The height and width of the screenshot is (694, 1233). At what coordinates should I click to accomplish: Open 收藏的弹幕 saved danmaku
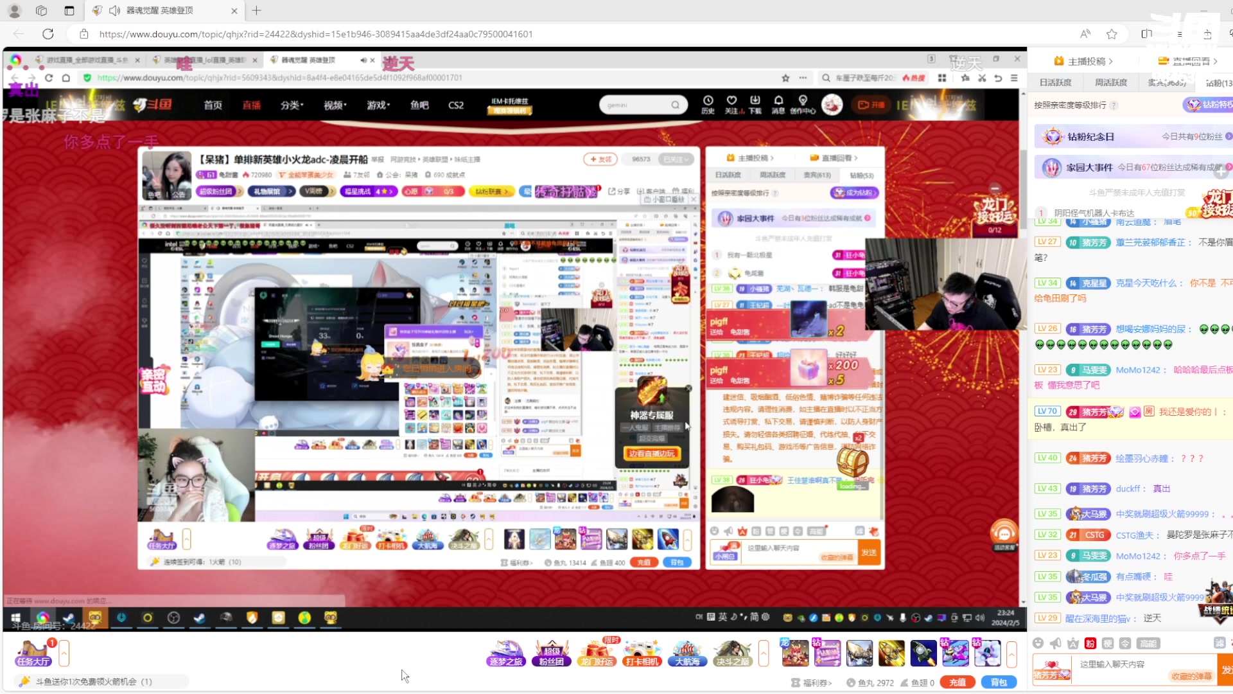[x=1191, y=676]
